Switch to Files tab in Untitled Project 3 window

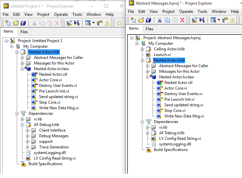(24, 32)
